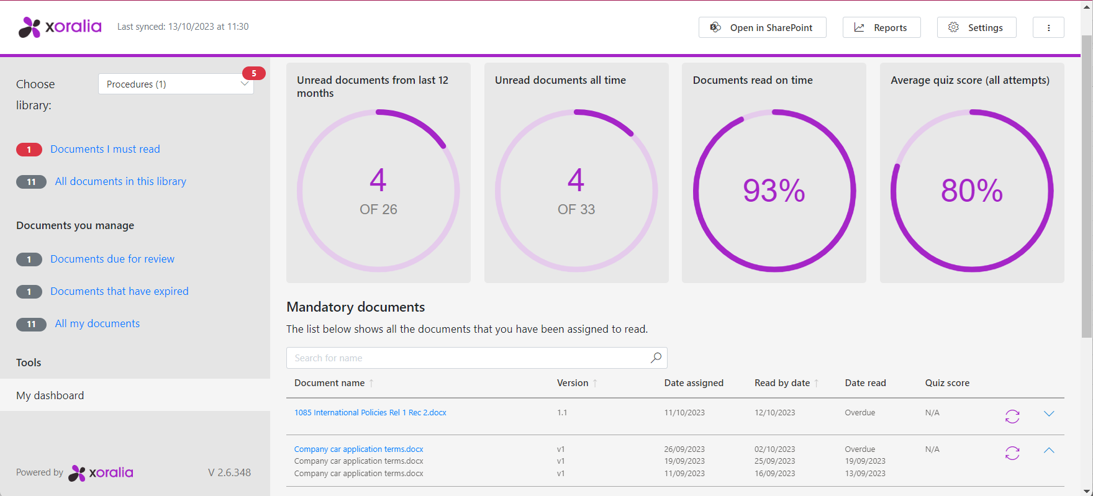Click the Powered by xoralia footer logo
The image size is (1093, 496).
pyautogui.click(x=101, y=473)
